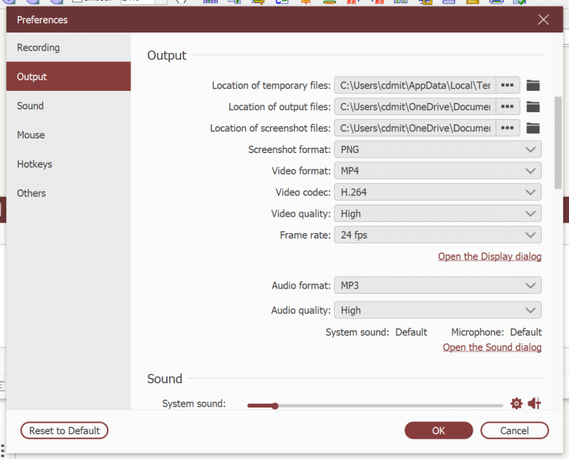Open the output files folder icon

click(533, 107)
